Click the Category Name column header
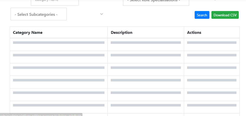Viewport: 246px width, 116px height. pos(28,33)
